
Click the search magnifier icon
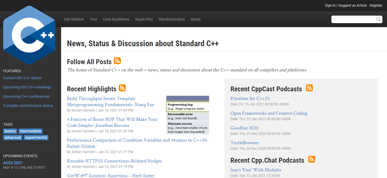point(378,19)
